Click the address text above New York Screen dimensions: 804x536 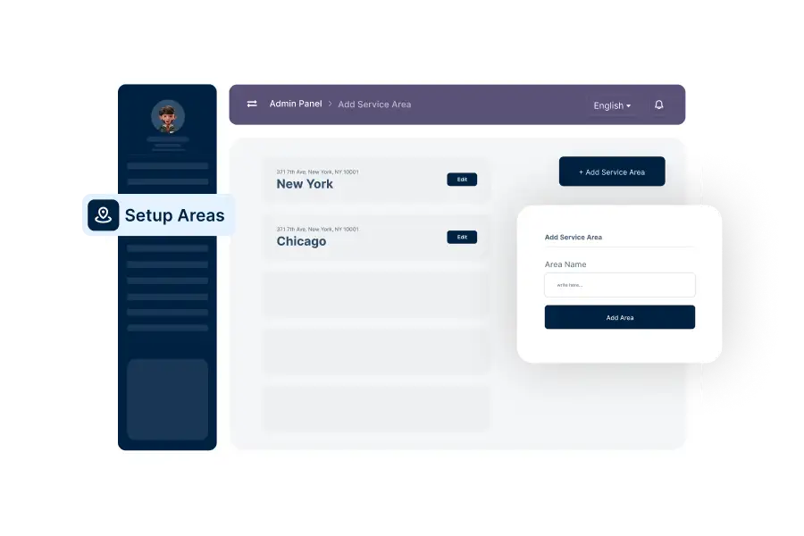pos(317,172)
